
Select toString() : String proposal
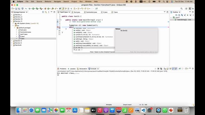94,39
